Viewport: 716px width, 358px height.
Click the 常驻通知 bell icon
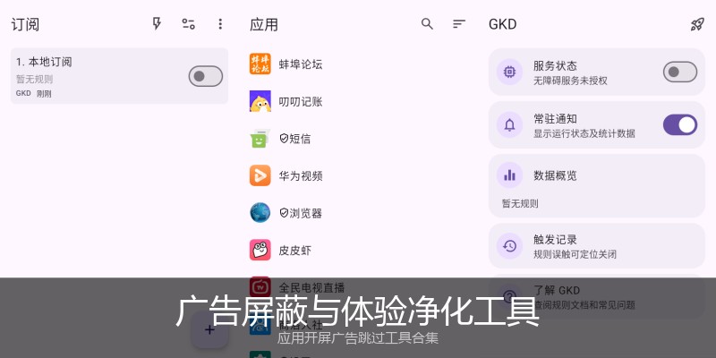click(509, 124)
